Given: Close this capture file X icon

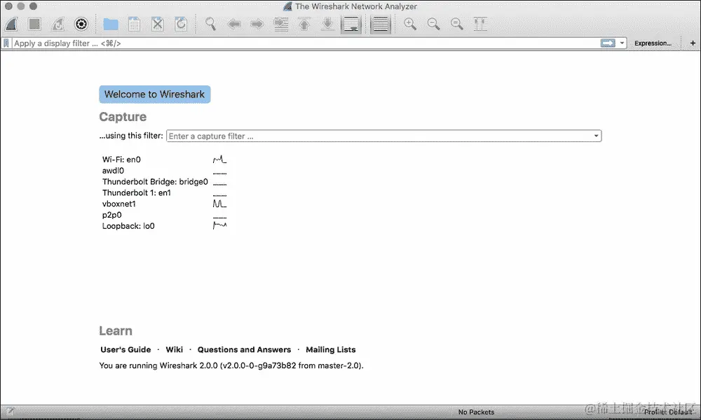Looking at the screenshot, I should coord(157,24).
